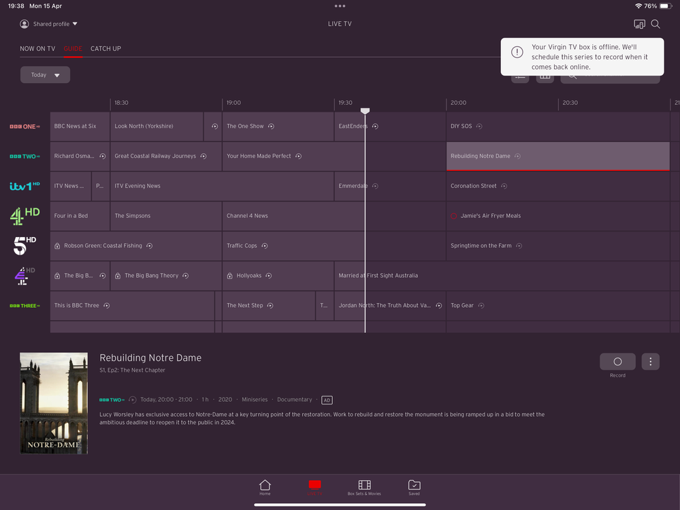Open the three-dot multitasking menu at top
Screen dimensions: 680x510
pyautogui.click(x=340, y=6)
